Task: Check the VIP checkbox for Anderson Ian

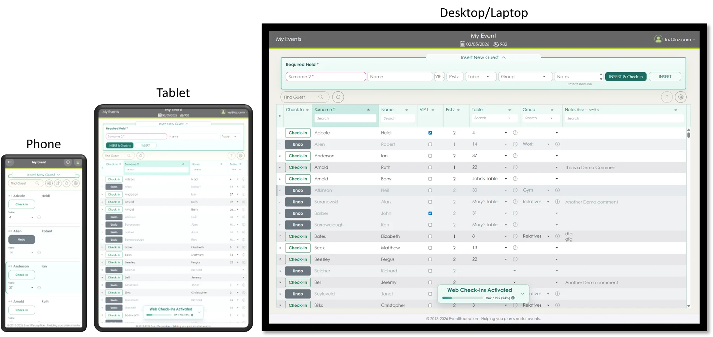Action: click(430, 156)
